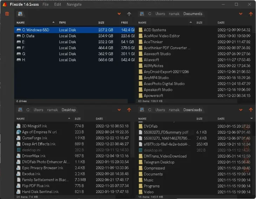Click the D: Data drive icon
Screen dimensions: 256x199
point(19,36)
